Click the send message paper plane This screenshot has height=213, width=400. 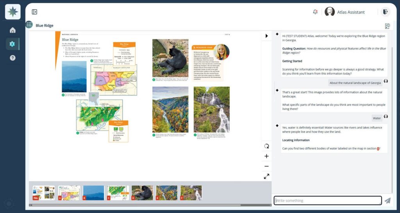(x=387, y=201)
